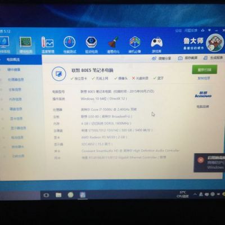Viewport: 225px width, 225px height.
Task: Click the 独立显卡 check indicator
Action: coord(79,78)
